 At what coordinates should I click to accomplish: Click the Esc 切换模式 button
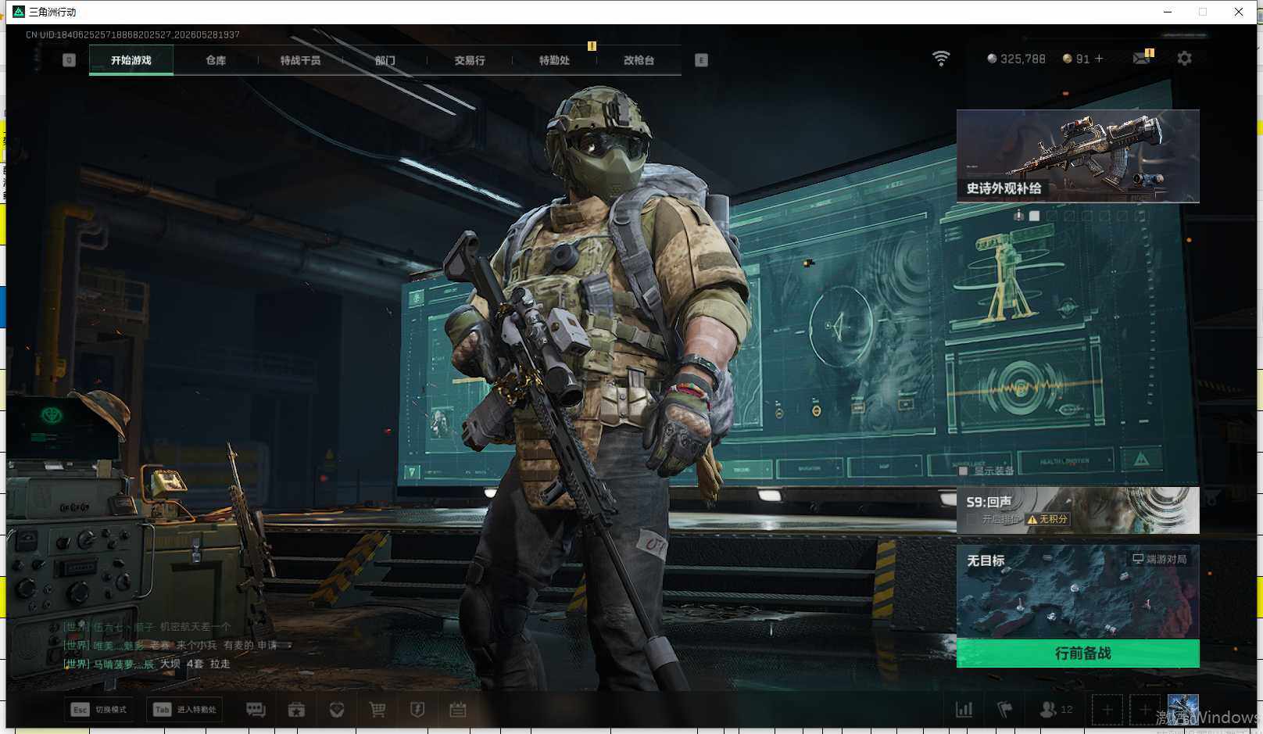pyautogui.click(x=100, y=710)
